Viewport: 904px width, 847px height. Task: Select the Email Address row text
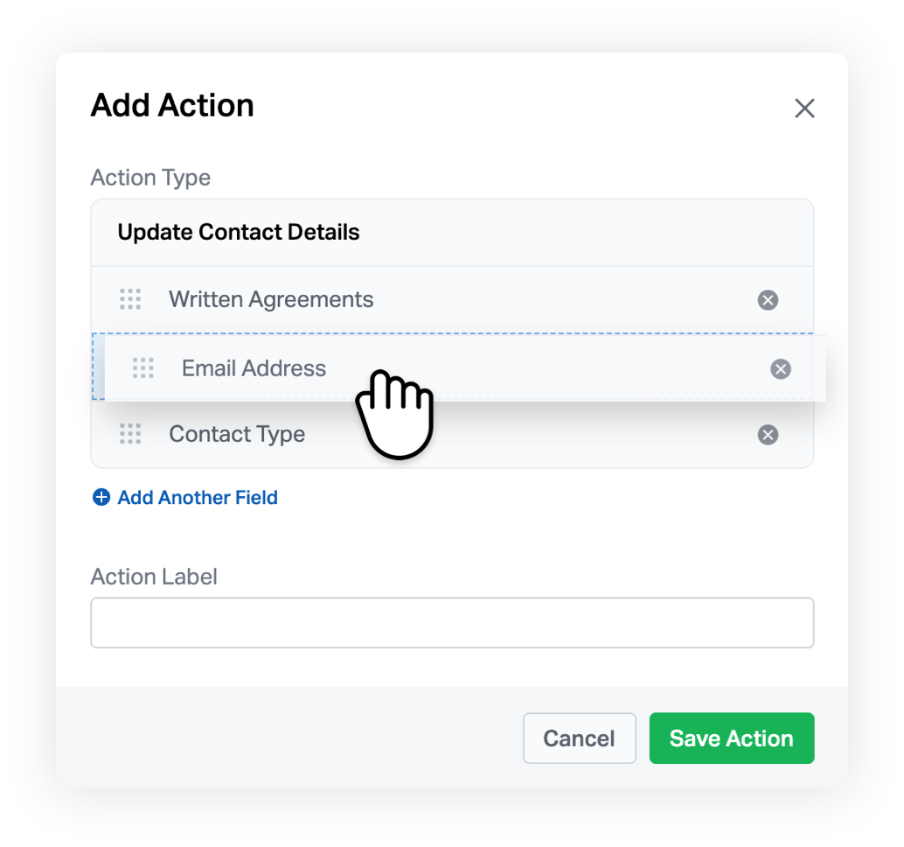point(254,368)
